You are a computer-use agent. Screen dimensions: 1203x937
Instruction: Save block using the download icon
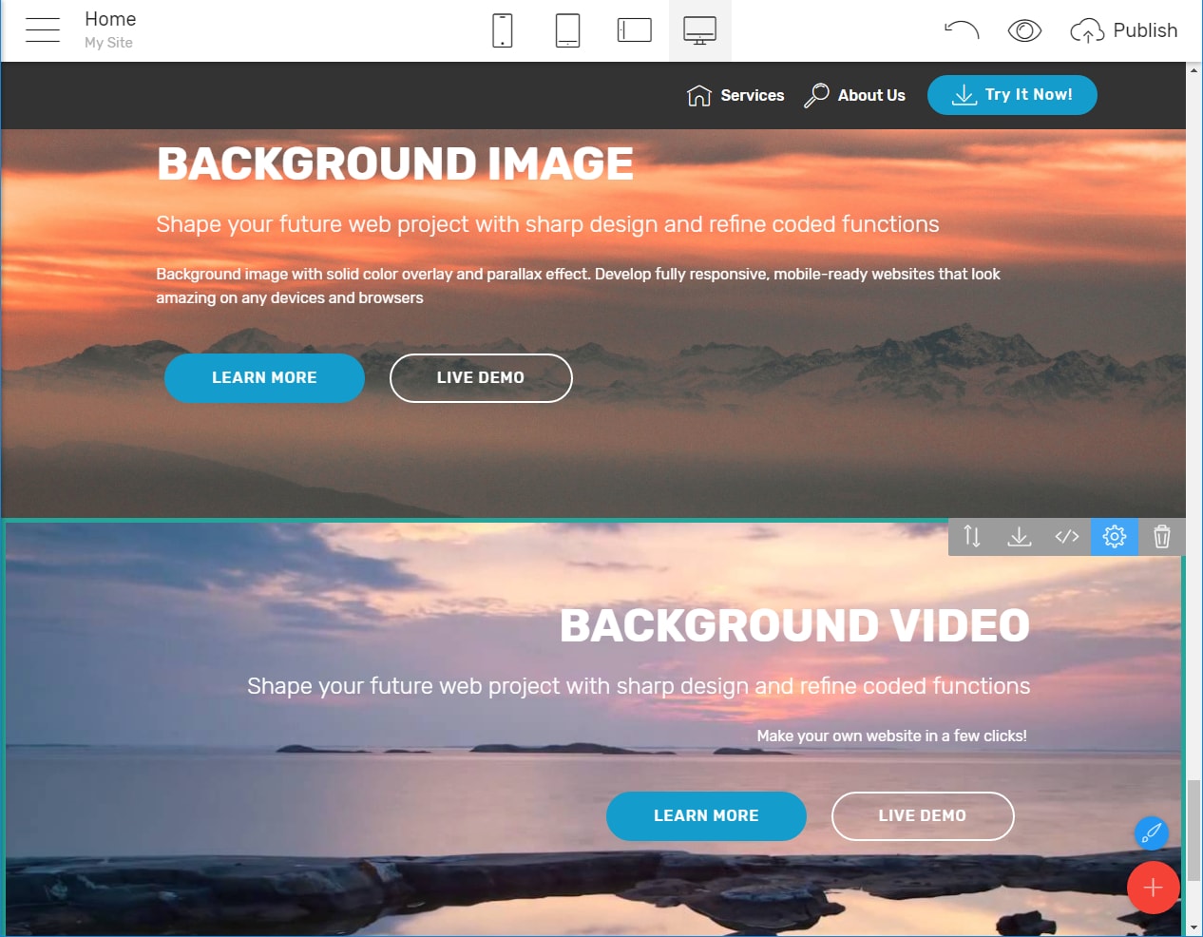click(1020, 537)
